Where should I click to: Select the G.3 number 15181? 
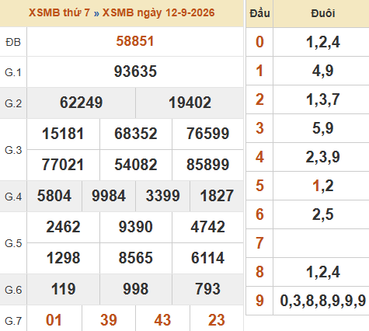coord(63,134)
